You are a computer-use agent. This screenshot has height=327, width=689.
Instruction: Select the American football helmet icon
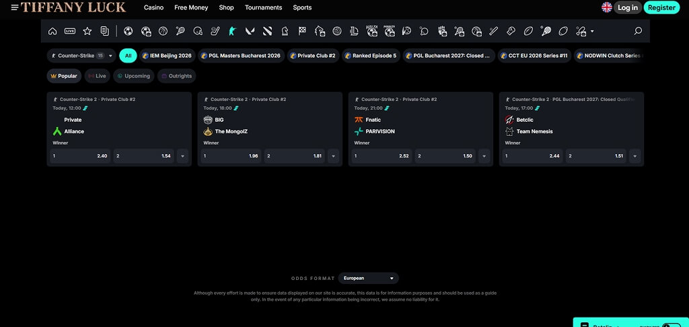pos(198,31)
